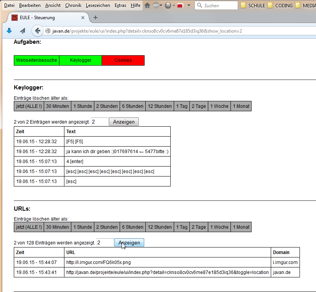Select the '[F5] [F5]' keylogger cell

117,142
